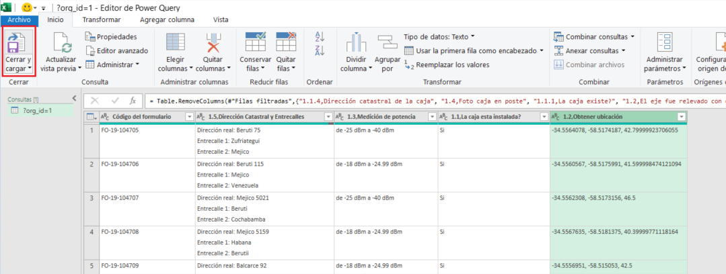Click cell -34.5562308, -58.5173156, 46.5
The width and height of the screenshot is (726, 274).
(x=618, y=209)
